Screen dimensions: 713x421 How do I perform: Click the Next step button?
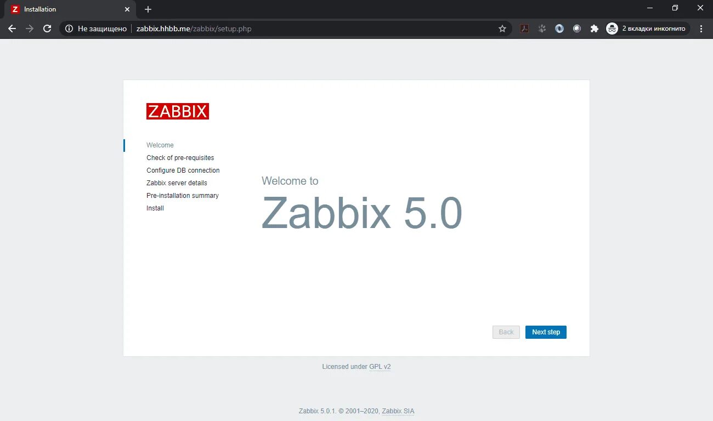point(546,332)
